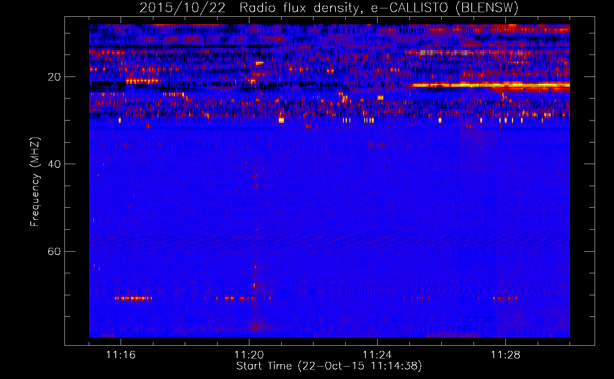Click the time axis label '11:16'
The height and width of the screenshot is (379, 614).
pos(121,355)
